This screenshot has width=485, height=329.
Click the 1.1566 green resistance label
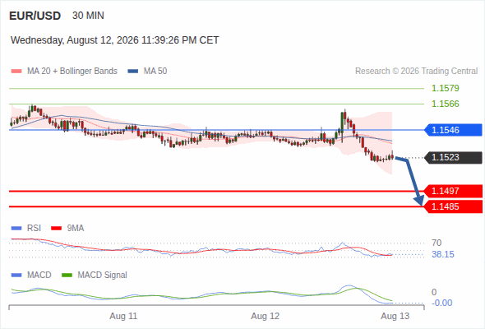click(x=445, y=104)
